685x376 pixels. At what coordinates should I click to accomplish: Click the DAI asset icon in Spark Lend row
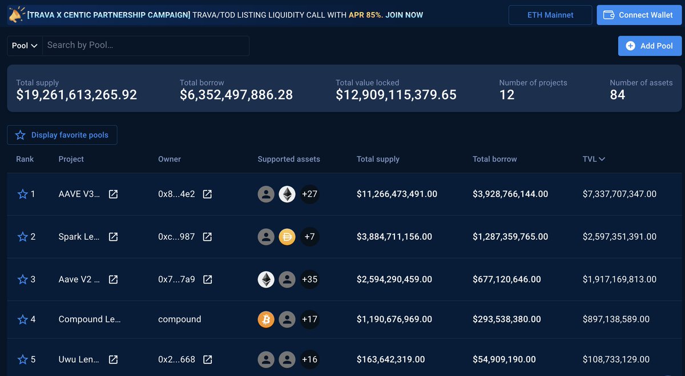[x=287, y=236]
